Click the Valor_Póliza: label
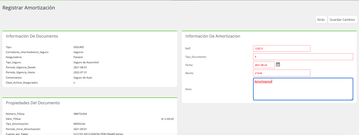Viewport: 359px width, 135px height. pos(13,119)
